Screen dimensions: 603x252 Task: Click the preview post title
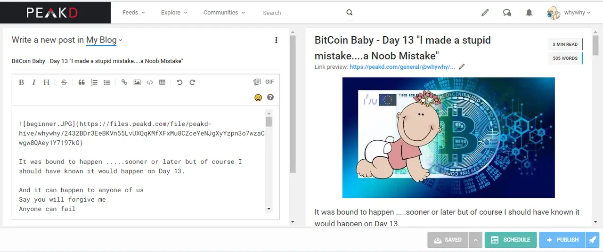click(403, 48)
